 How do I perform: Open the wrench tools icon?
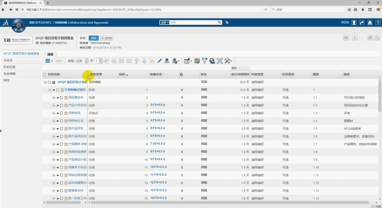coord(228,61)
